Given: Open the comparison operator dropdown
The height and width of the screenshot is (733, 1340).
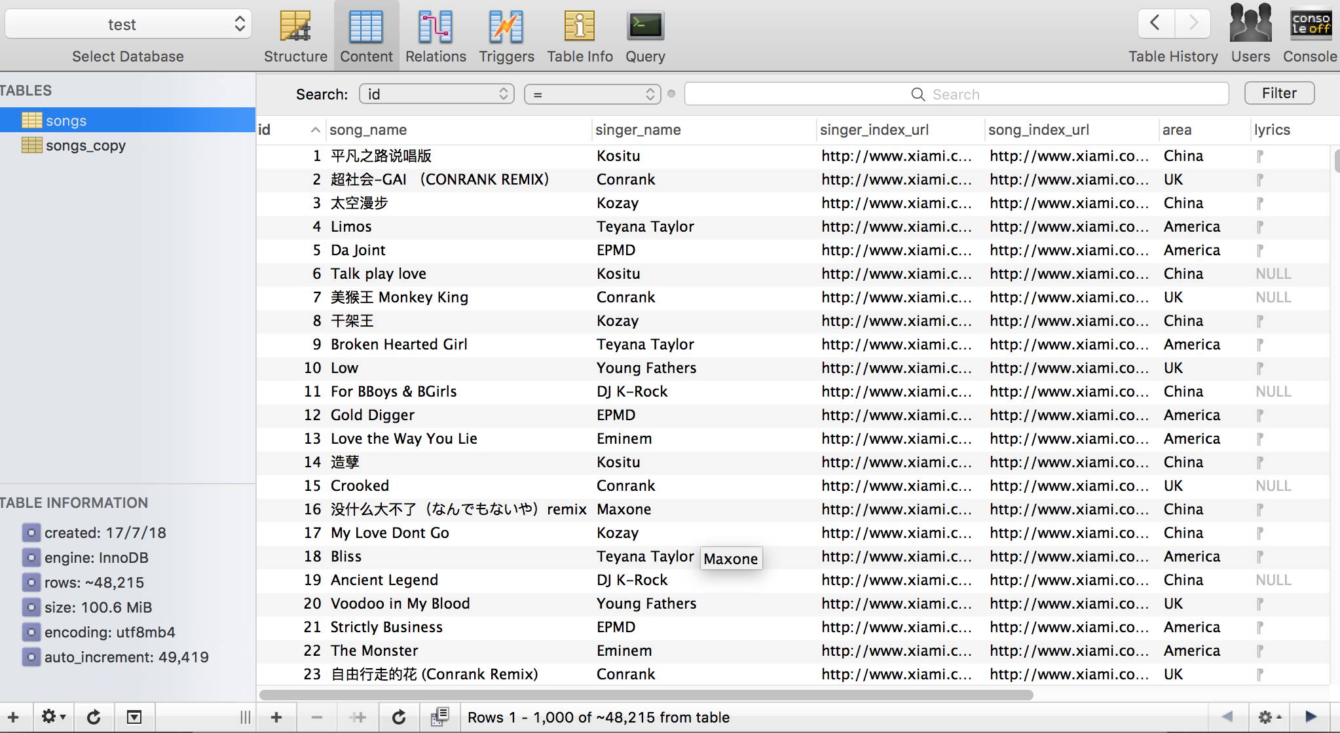Looking at the screenshot, I should tap(593, 94).
